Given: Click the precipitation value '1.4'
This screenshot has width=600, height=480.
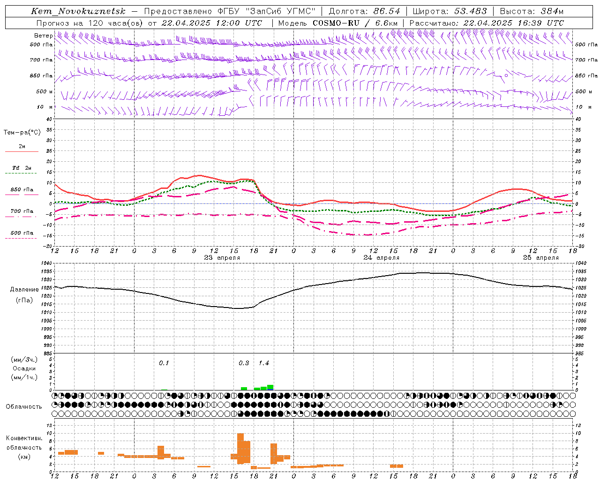Looking at the screenshot, I should pos(264,363).
